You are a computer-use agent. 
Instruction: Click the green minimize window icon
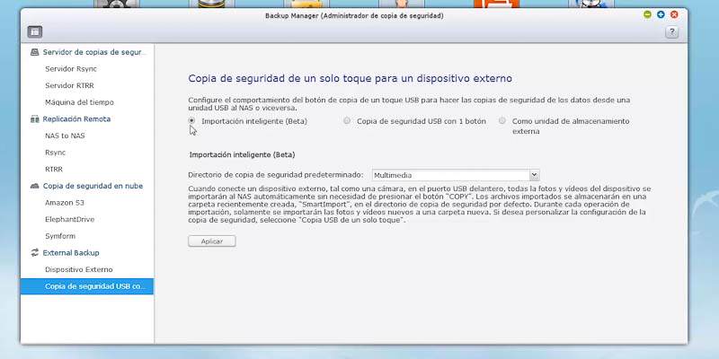(647, 14)
